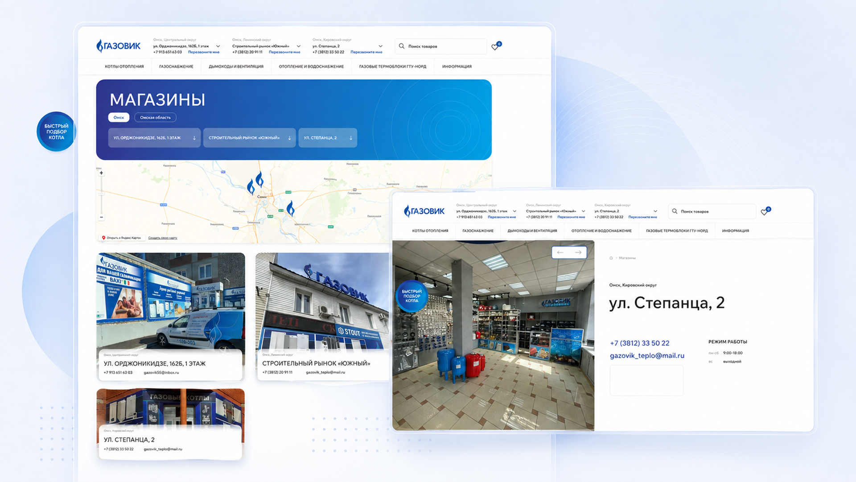This screenshot has width=856, height=482.
Task: Open ОТОПЛЕНИЕ И ВОДОСНАБЖЕНИЕ menu on the store detail page
Action: point(601,231)
